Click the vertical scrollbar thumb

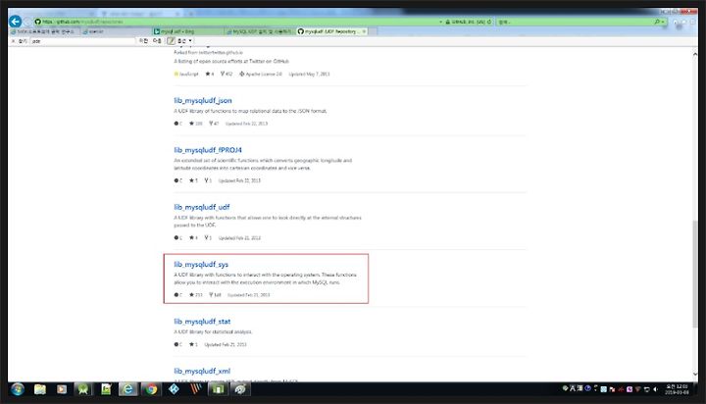(695, 274)
